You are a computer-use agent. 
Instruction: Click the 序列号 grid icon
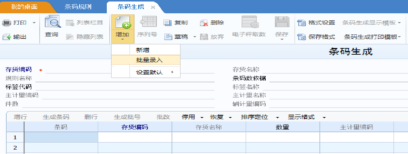[148, 22]
